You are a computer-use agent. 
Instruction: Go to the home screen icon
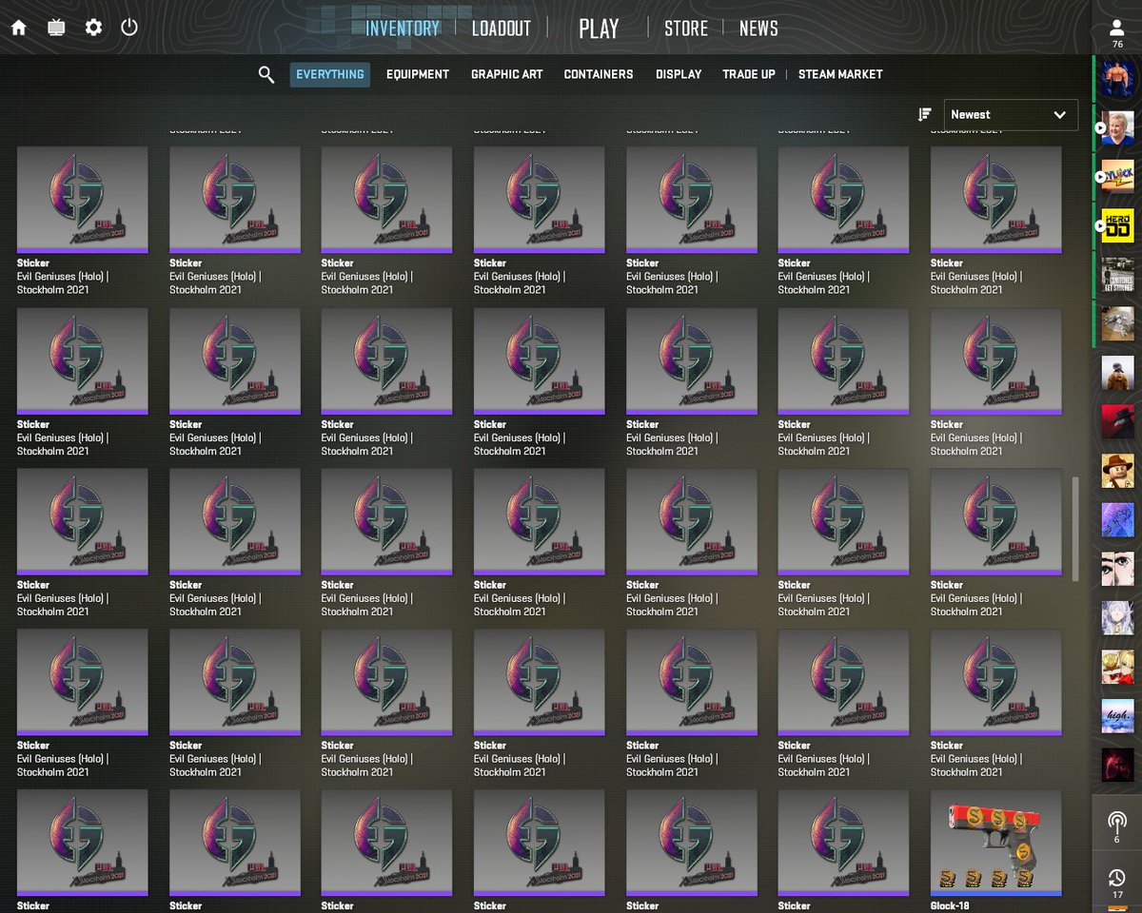19,28
